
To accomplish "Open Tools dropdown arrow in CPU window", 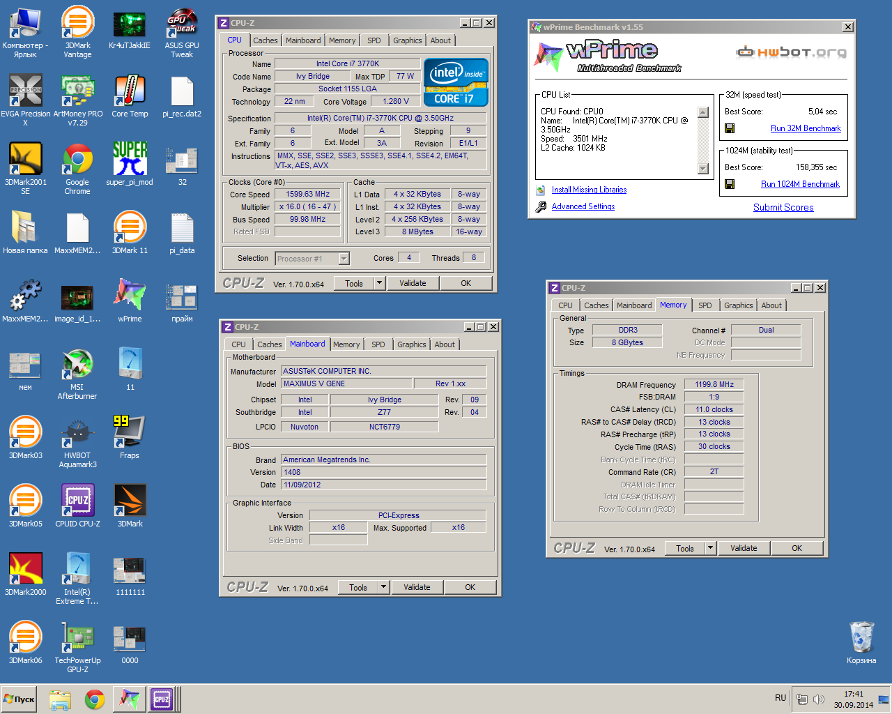I will (379, 283).
